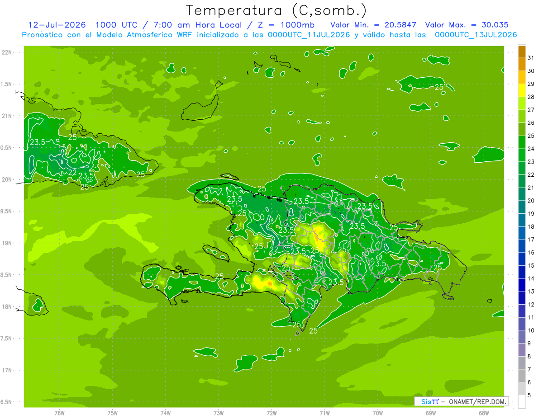Image resolution: width=543 pixels, height=419 pixels.
Task: Click the '19N' latitude axis label
Action: click(x=7, y=243)
